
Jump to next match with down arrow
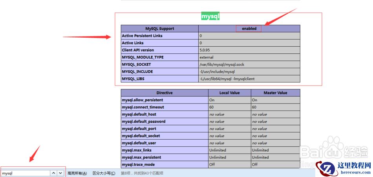point(60,173)
